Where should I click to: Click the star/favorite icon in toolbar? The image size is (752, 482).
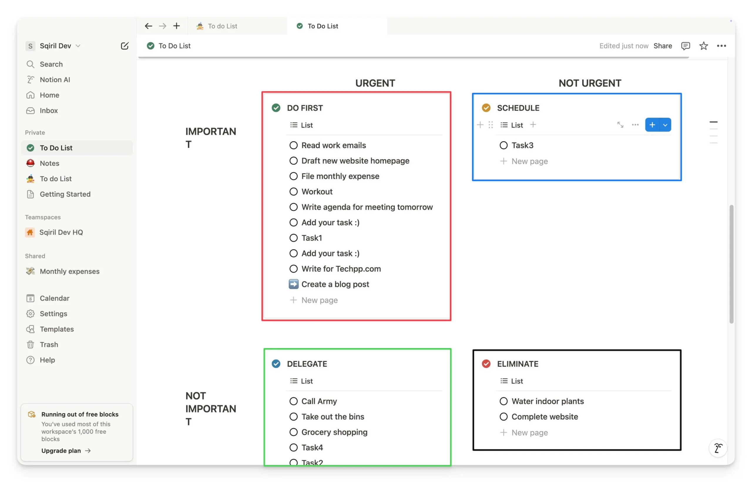[x=704, y=45]
